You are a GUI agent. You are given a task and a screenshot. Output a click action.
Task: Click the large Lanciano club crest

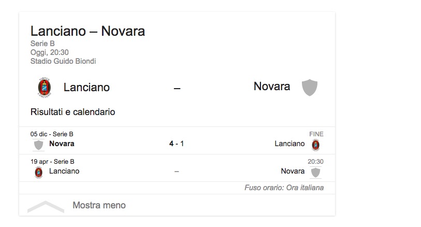click(x=44, y=87)
